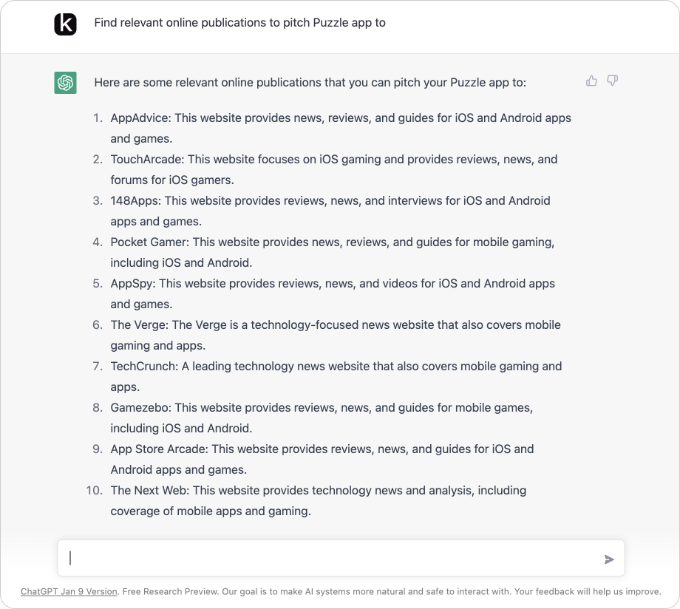Screen dimensions: 680x609
Task: Click the user prompt about Puzzle app
Action: tap(239, 23)
